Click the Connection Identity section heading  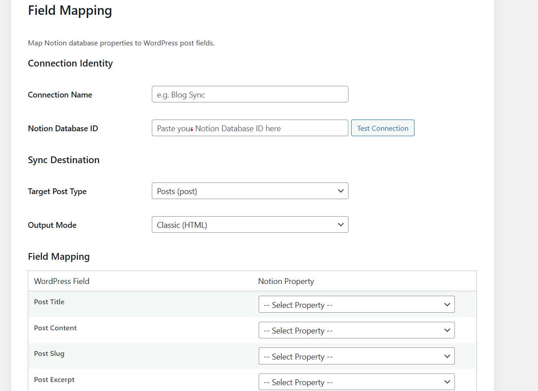pos(70,63)
